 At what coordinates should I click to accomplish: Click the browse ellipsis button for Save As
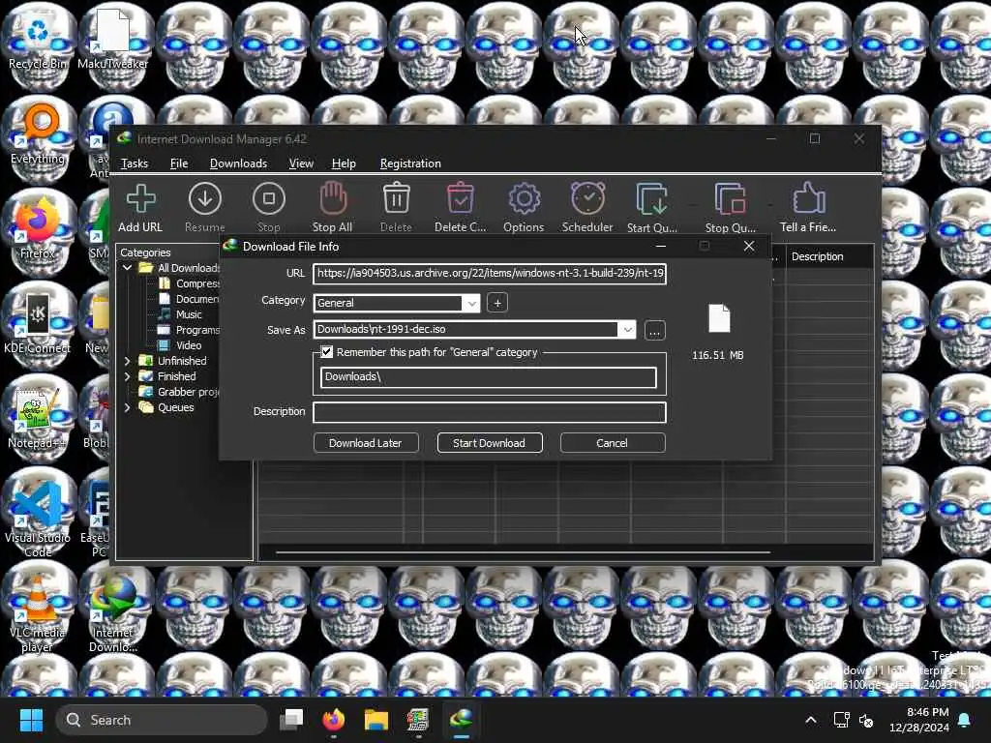[x=655, y=330]
